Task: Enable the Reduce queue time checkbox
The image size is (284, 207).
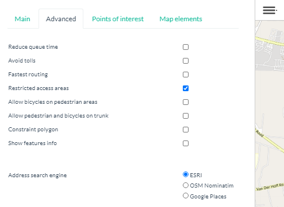Action: coord(186,47)
